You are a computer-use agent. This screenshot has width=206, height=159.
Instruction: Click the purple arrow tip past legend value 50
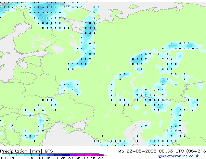[x=103, y=155]
